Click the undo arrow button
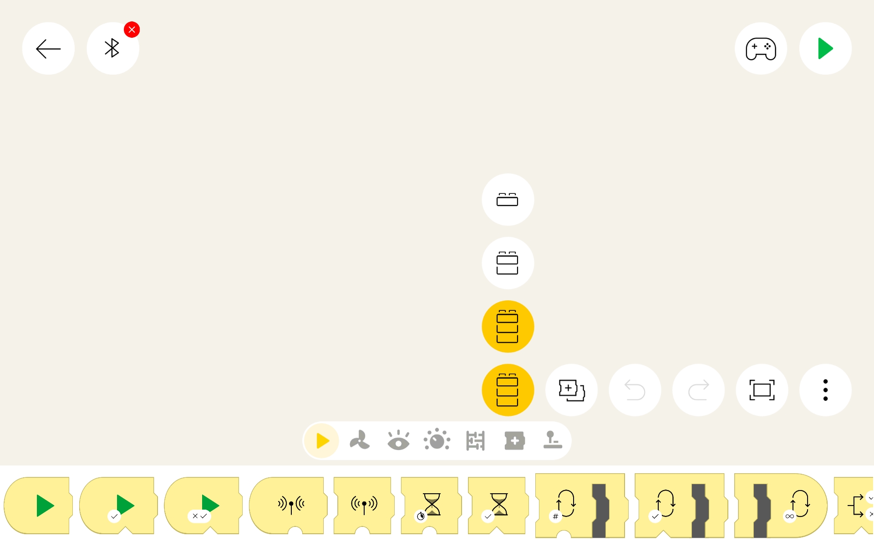 click(635, 390)
